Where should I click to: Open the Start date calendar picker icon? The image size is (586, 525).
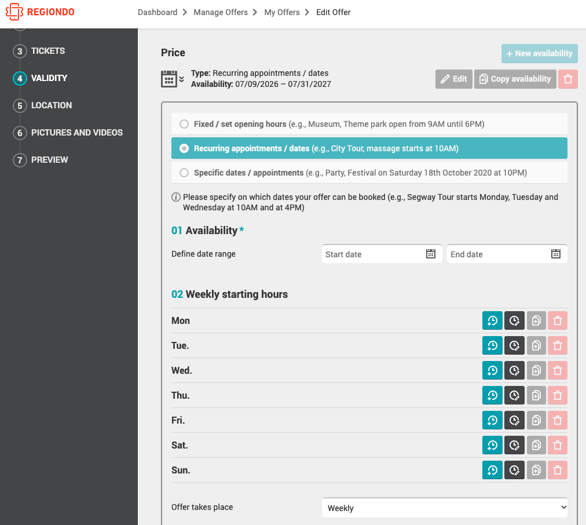coord(431,254)
